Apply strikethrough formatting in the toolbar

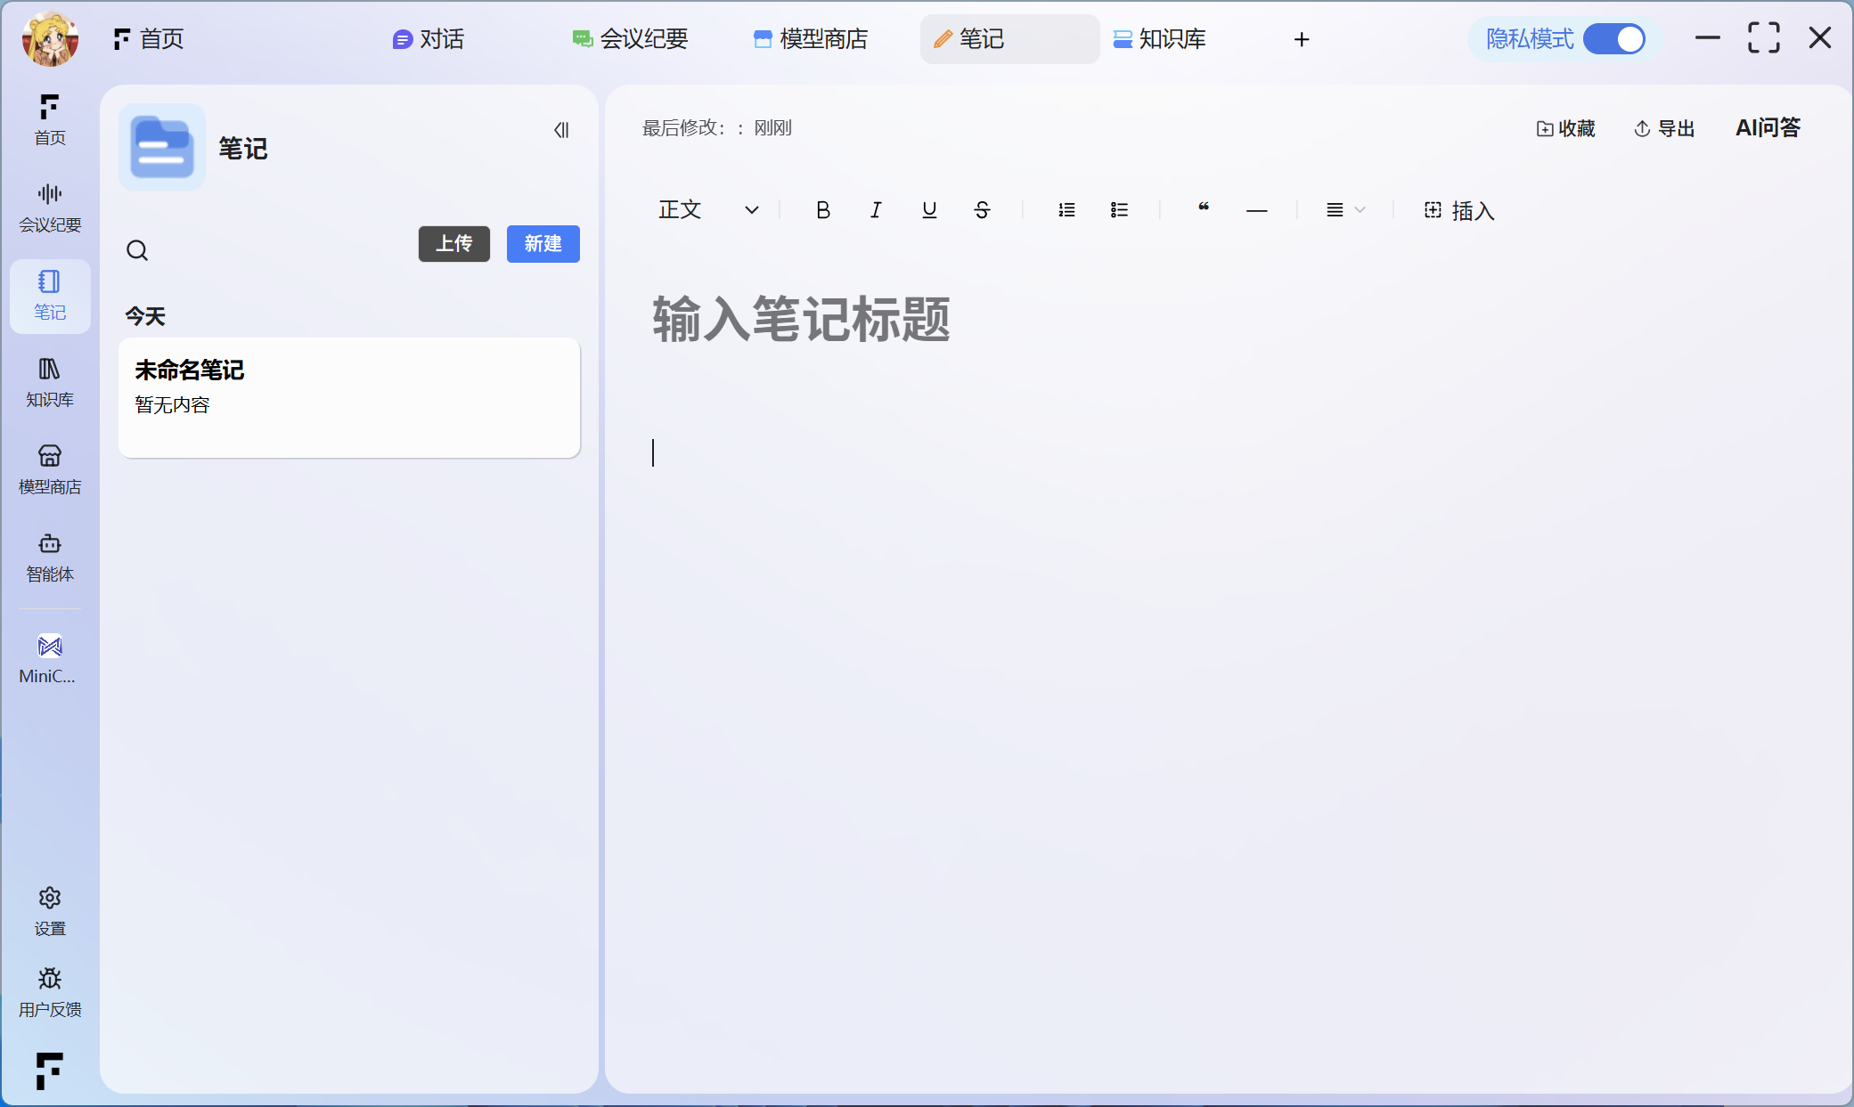(982, 210)
